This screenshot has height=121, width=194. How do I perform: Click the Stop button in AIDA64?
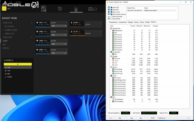(x=120, y=118)
